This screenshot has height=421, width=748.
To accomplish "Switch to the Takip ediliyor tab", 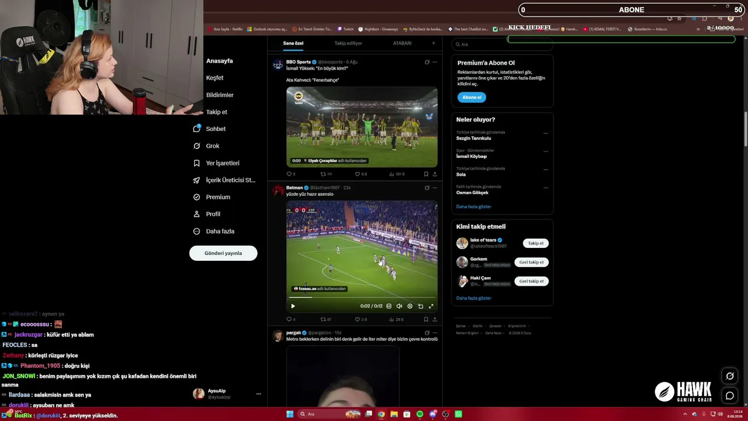I will click(348, 43).
